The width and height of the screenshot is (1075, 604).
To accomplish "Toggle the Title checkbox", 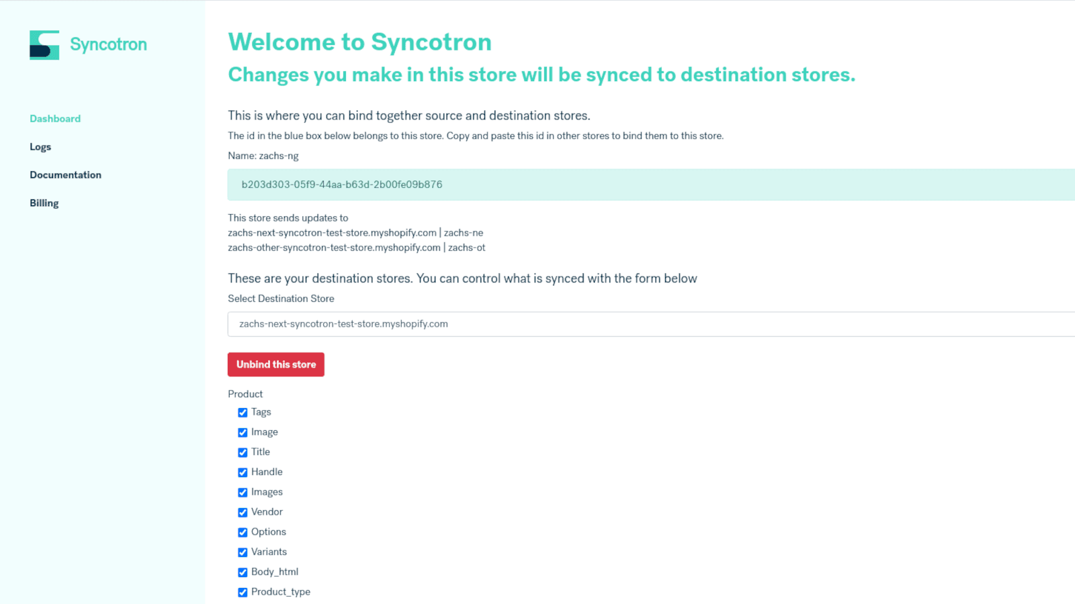I will pyautogui.click(x=243, y=452).
